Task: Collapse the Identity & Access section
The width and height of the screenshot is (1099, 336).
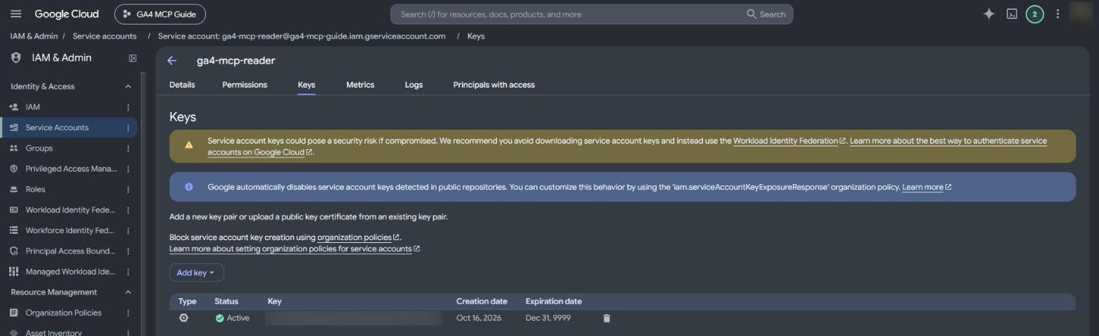Action: point(128,86)
